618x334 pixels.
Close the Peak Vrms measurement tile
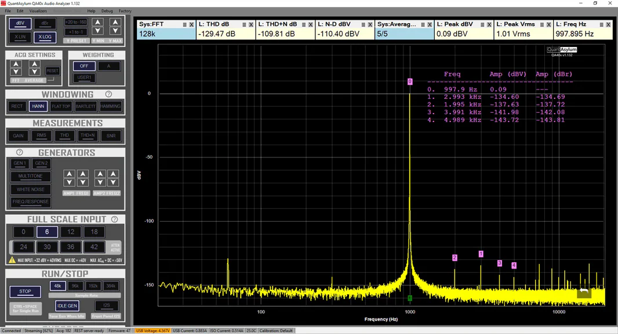tap(548, 24)
